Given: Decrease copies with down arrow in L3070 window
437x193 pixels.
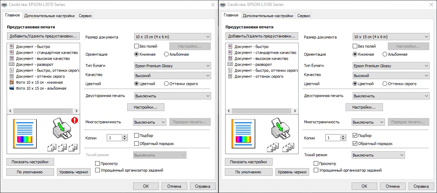Looking at the screenshot, I should (124, 140).
